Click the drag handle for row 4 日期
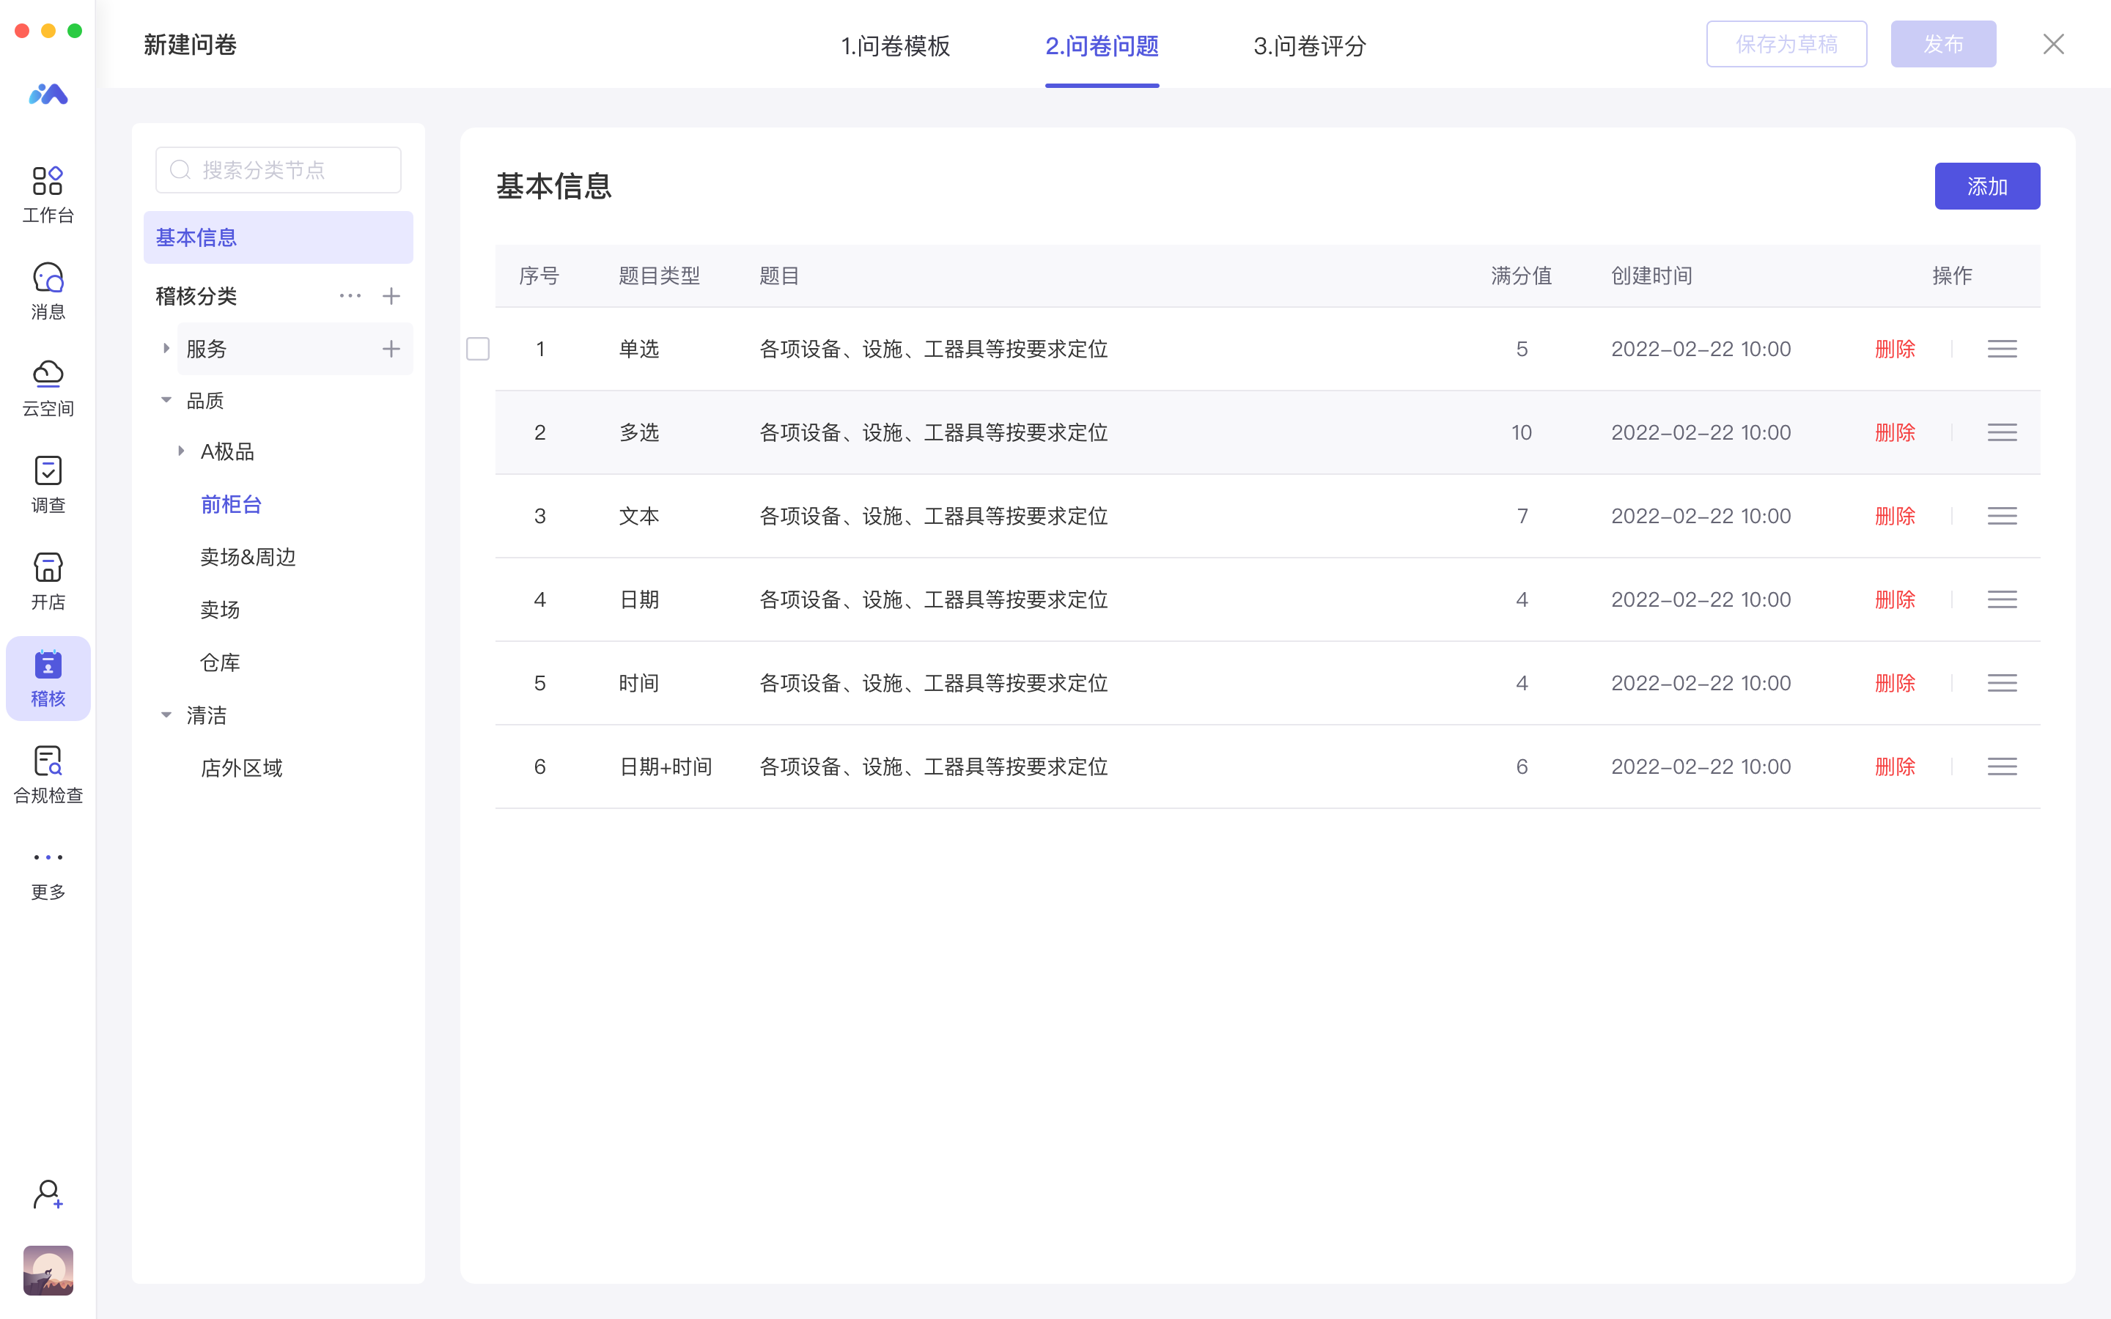The image size is (2111, 1319). (x=2002, y=599)
